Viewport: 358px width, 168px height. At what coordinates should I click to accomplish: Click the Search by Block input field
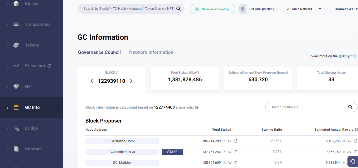tap(303, 107)
